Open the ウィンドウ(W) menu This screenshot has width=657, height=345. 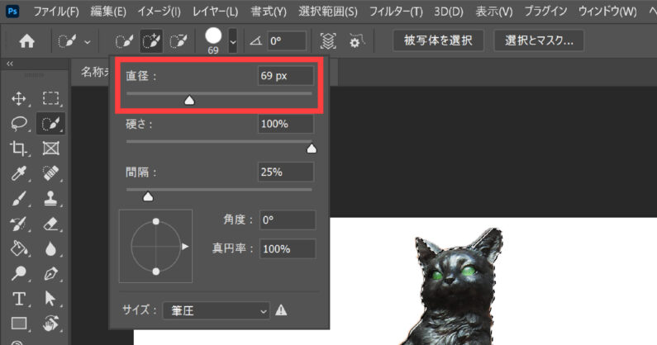[x=607, y=12]
